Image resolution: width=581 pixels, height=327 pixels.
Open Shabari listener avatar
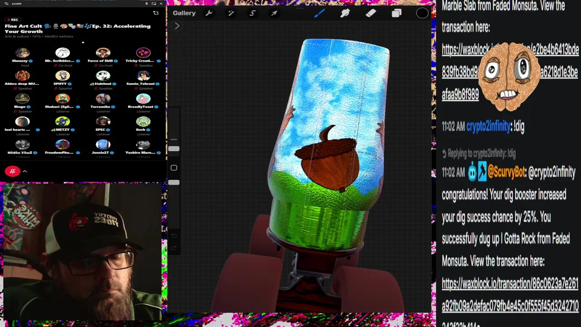(63, 99)
